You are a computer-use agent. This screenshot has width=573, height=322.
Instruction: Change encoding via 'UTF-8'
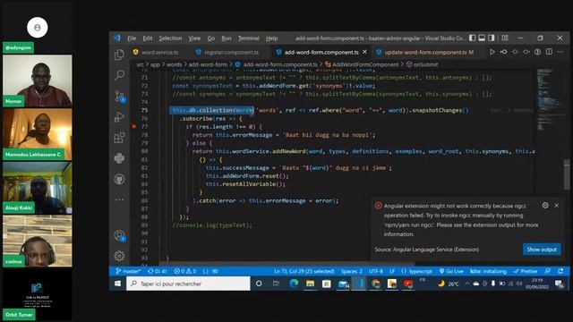coord(376,271)
